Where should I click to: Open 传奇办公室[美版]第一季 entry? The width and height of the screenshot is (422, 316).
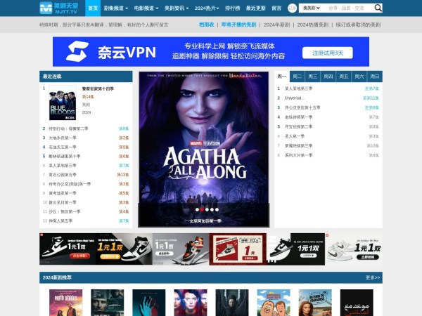point(70,184)
